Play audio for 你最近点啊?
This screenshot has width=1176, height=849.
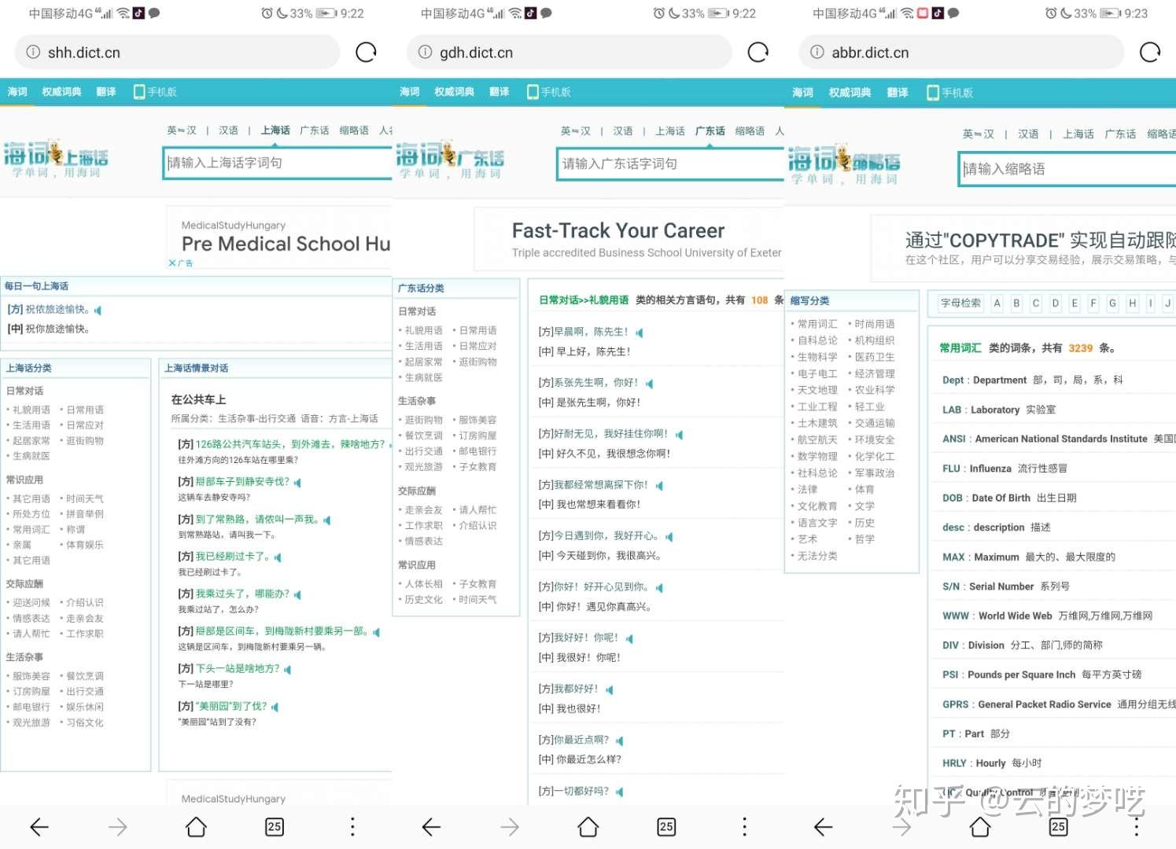point(619,741)
